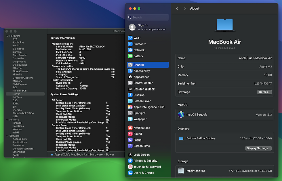282x181 pixels.
Task: Open Bluetooth icon in System Settings sidebar
Action: pos(130,44)
